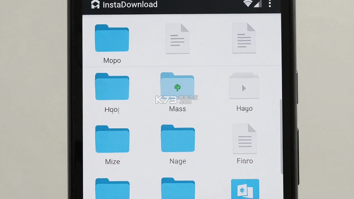Open the Mize folder icon

[112, 139]
